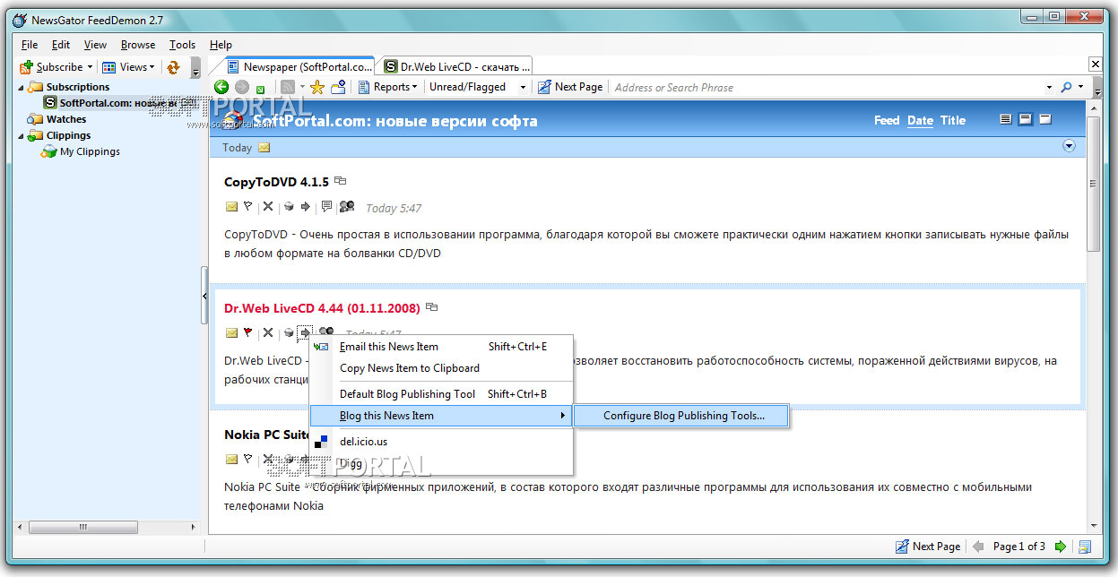The width and height of the screenshot is (1118, 577).
Task: Open the CopyToDVD 4.1.5 headline
Action: click(276, 182)
